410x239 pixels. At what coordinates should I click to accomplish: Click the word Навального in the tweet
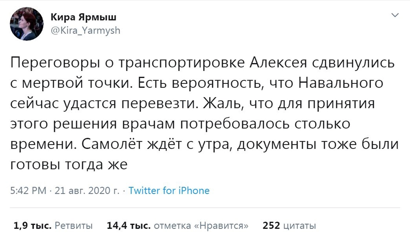[x=344, y=84]
